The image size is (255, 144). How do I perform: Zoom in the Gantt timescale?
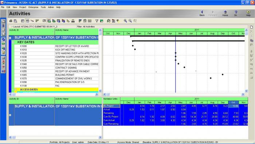[x=125, y=21]
